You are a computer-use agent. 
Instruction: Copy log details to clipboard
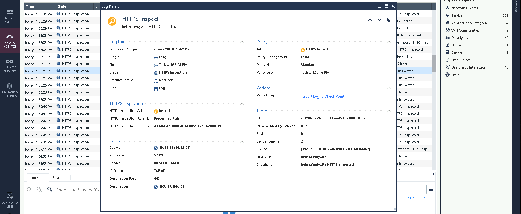(x=389, y=20)
